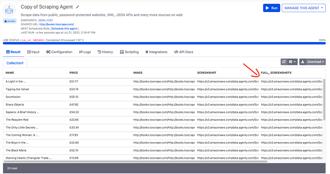Select 'The Dirty Little Secrets ...' cell
330x174 pixels.
coord(22,128)
